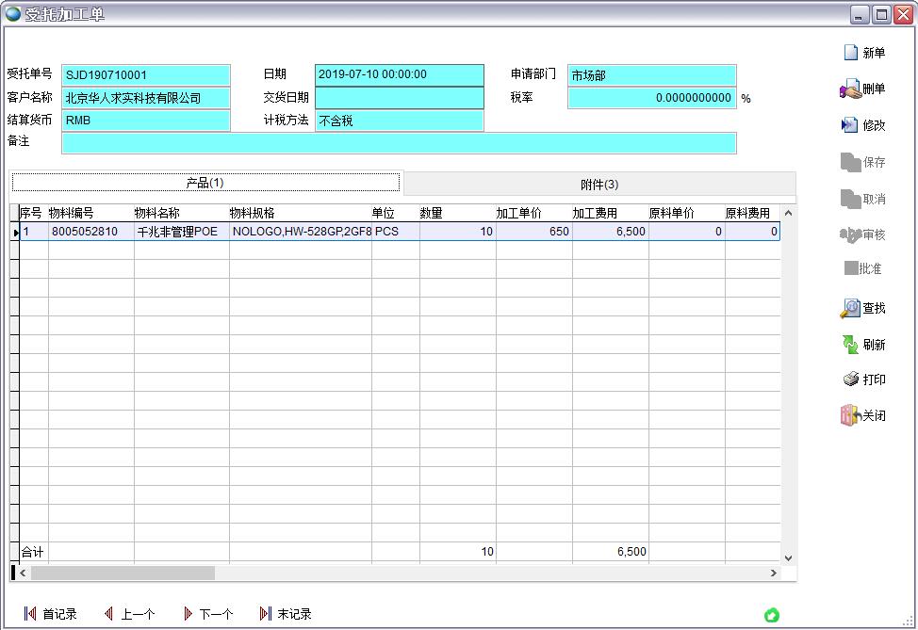The image size is (918, 630).
Task: Click the 刷新 refresh icon
Action: [868, 344]
